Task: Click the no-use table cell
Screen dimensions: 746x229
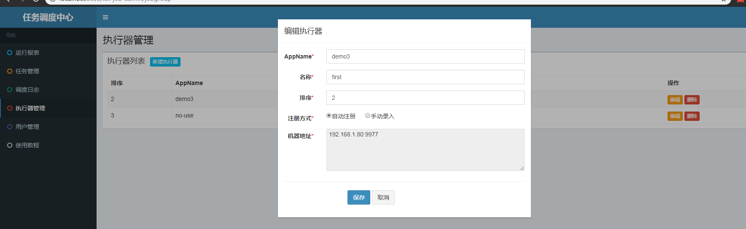Action: tap(184, 115)
